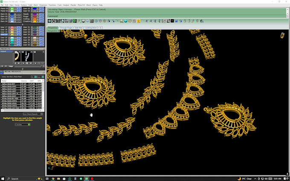Expand the arrow next to User 03 layer
This screenshot has width=290, height=181.
pyautogui.click(x=32, y=9)
